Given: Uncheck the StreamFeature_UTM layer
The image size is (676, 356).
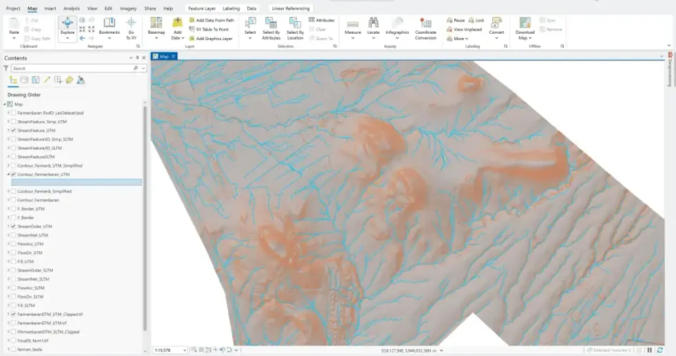Looking at the screenshot, I should point(13,130).
